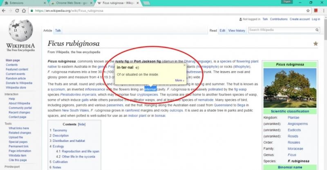Screen dimensions: 327x170
Task: Open user Talk link in top bar
Action: tap(265, 19)
